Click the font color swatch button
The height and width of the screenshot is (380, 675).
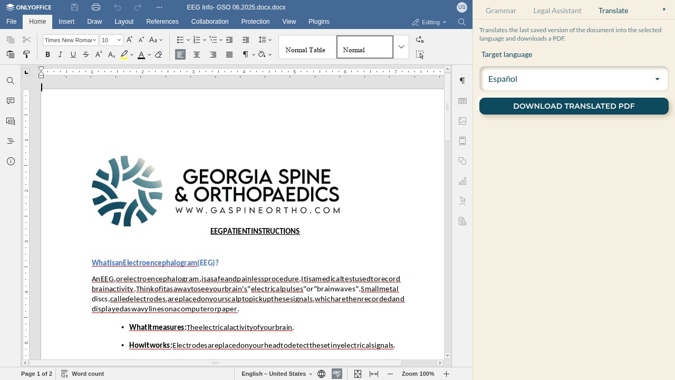point(141,54)
